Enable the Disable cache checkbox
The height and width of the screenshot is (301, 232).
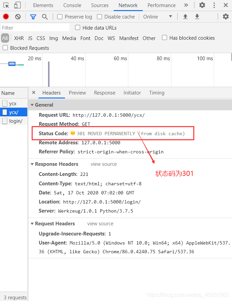100,17
